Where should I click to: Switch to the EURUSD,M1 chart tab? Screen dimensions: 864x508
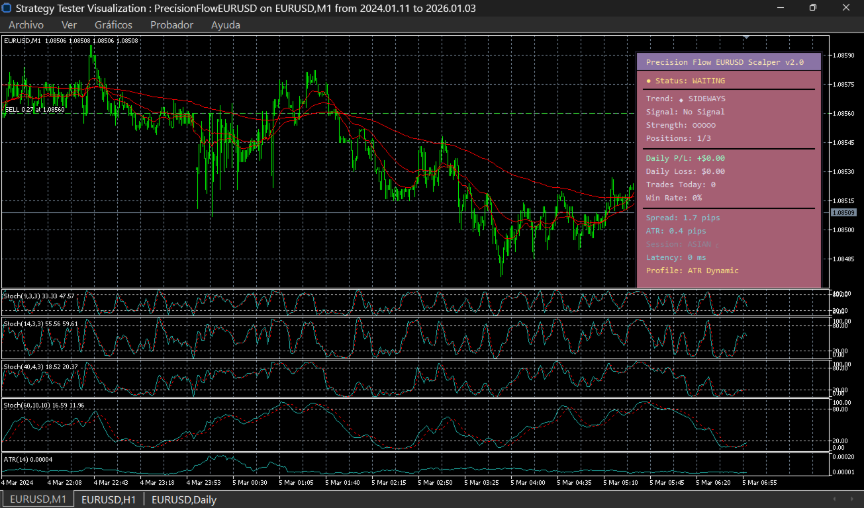37,499
